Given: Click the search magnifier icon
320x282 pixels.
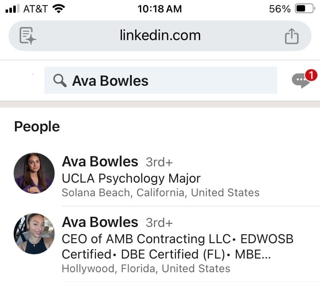Looking at the screenshot, I should pos(60,80).
